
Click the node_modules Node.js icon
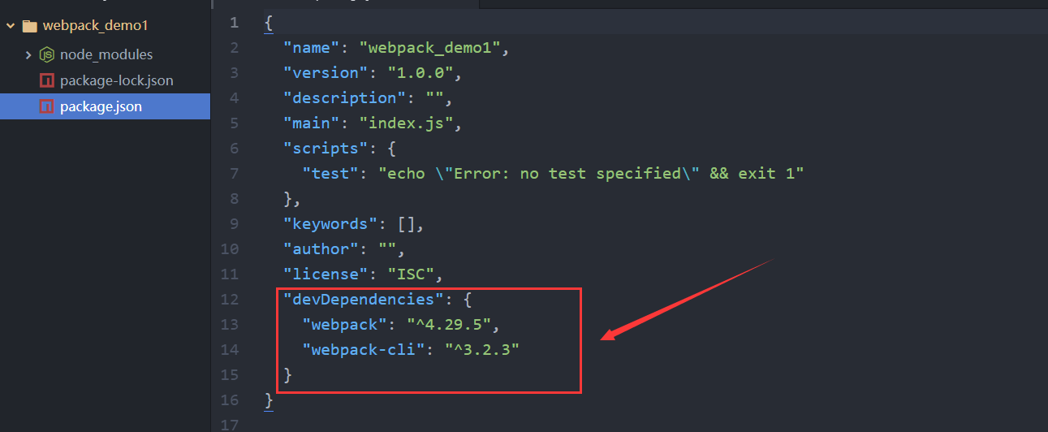tap(46, 55)
